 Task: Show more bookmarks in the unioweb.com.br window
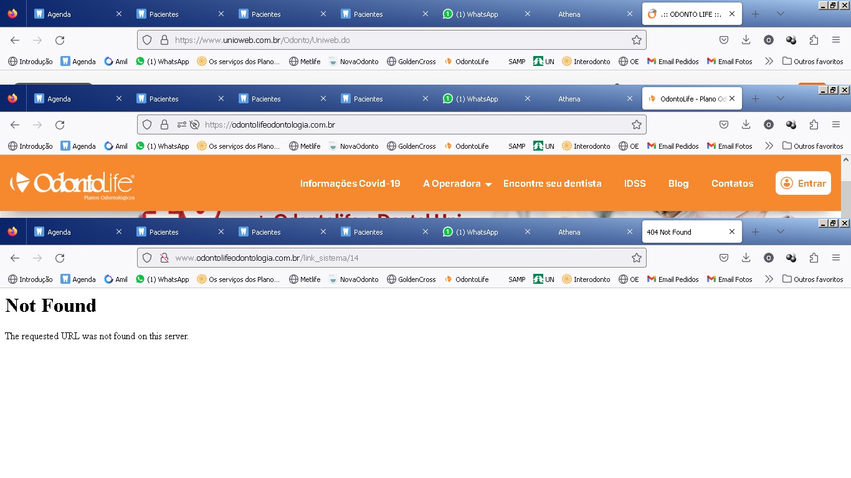[x=769, y=62]
